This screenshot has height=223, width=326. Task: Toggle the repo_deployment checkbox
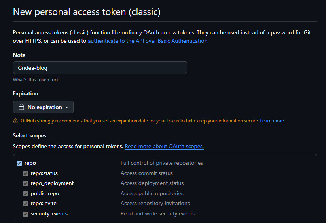[25, 183]
